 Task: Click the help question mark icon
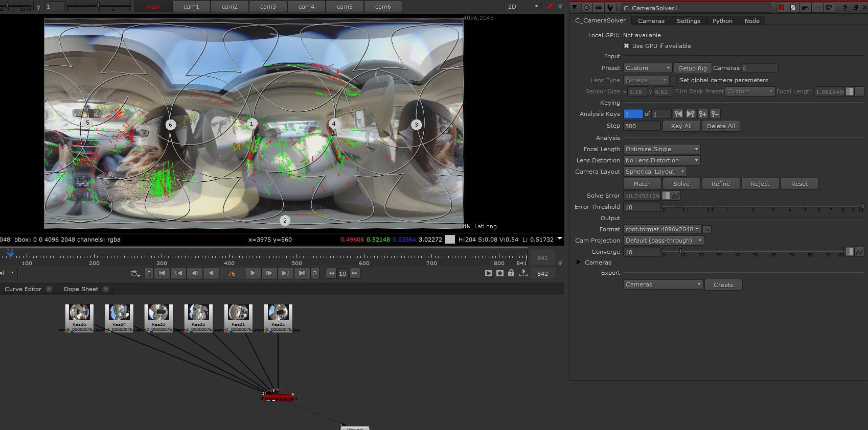[844, 8]
